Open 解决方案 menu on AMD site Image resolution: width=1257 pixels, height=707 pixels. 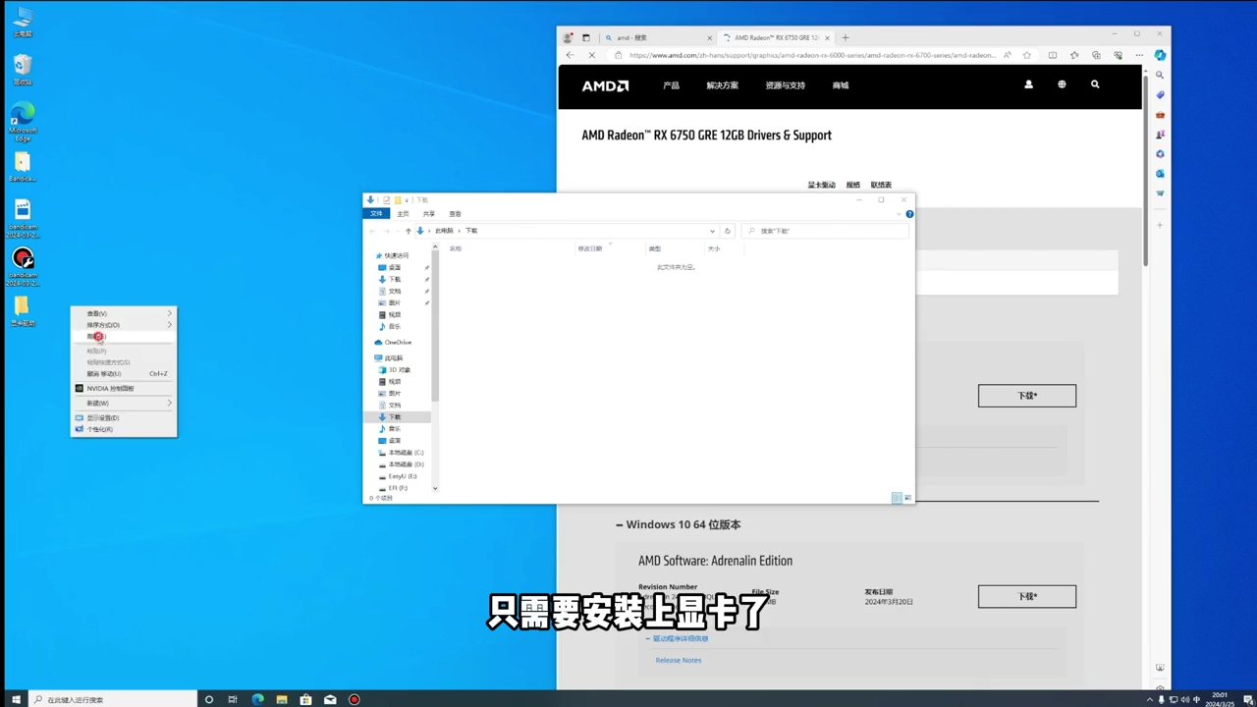(722, 85)
